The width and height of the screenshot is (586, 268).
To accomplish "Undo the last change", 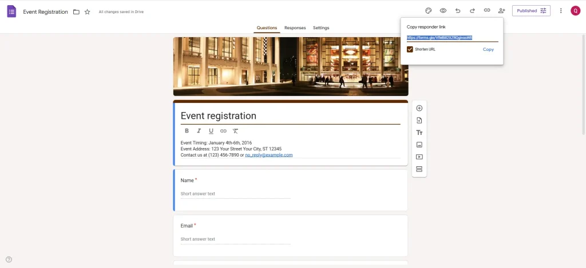I will [x=457, y=11].
